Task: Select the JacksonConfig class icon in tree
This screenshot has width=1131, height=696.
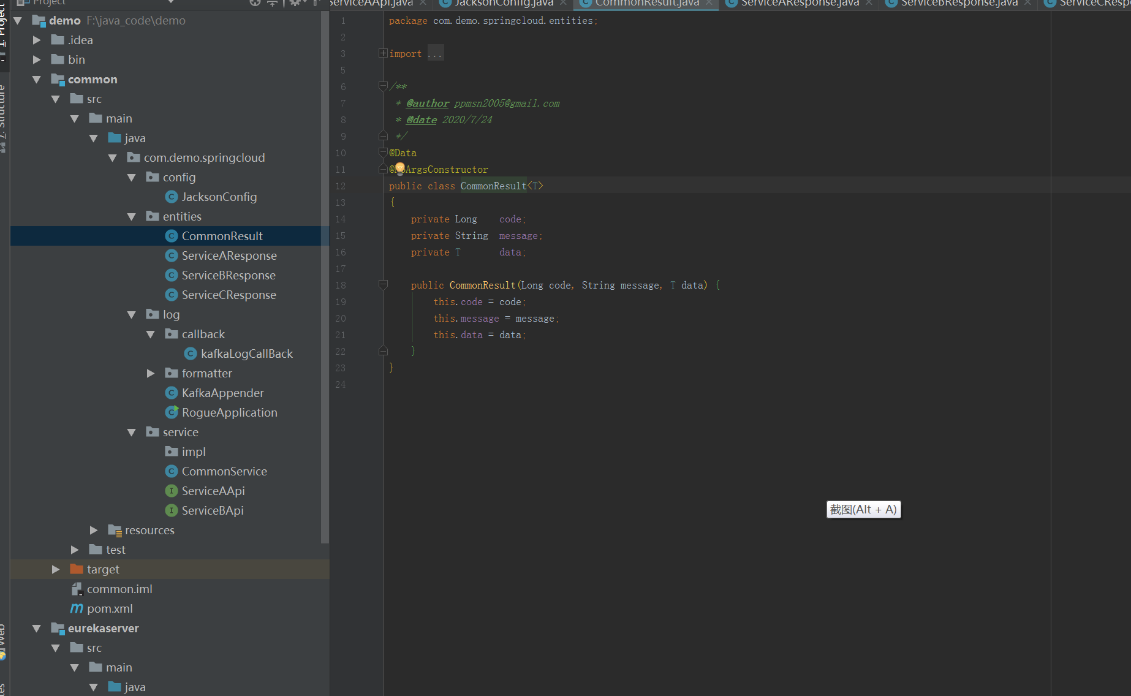Action: [x=172, y=197]
